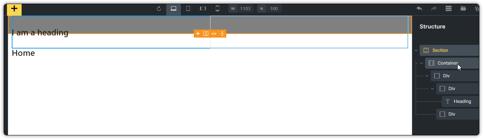The width and height of the screenshot is (483, 139).
Task: Select the mobile portrait breakpoint icon
Action: coord(218,9)
